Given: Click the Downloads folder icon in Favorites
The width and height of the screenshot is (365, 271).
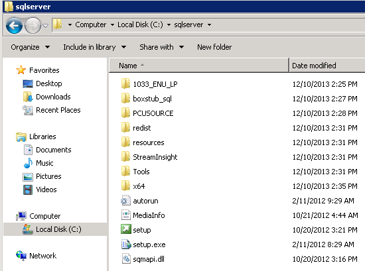Looking at the screenshot, I should [x=28, y=97].
